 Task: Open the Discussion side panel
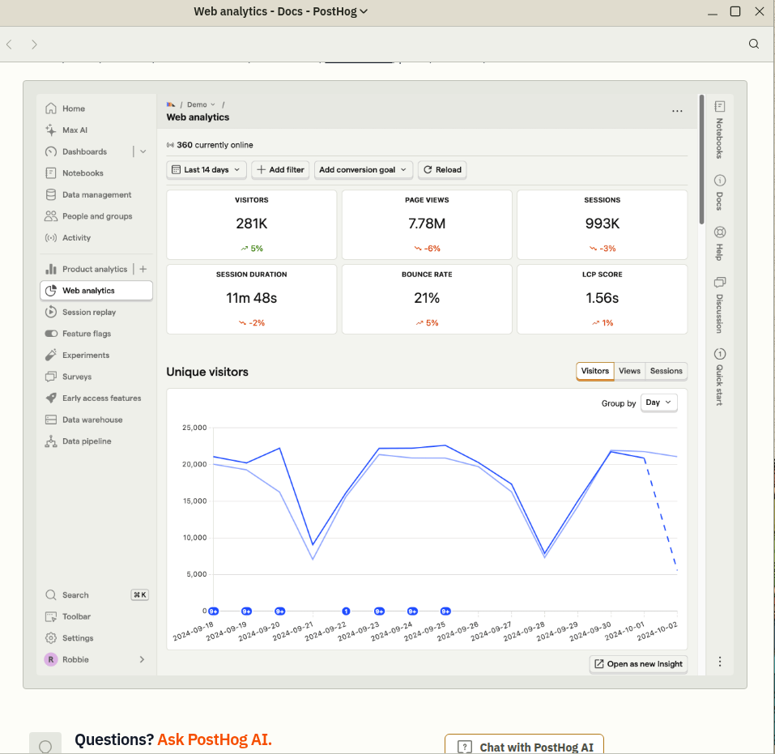[719, 305]
